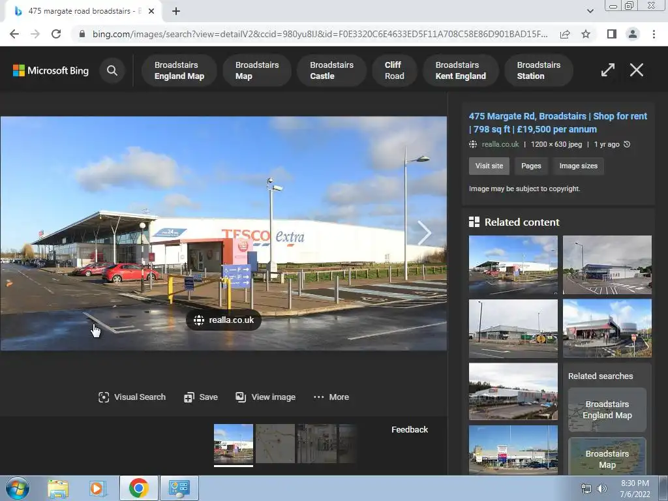Click the realla.co.uk badge on the image
This screenshot has height=501, width=668.
click(x=224, y=320)
